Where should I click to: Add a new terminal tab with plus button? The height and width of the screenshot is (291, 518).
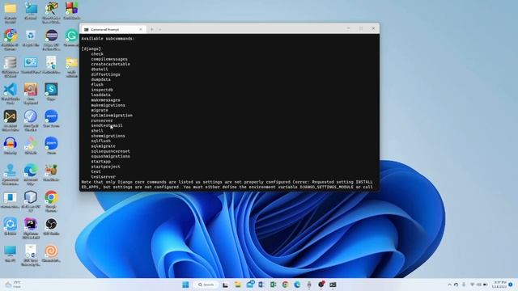coord(152,29)
